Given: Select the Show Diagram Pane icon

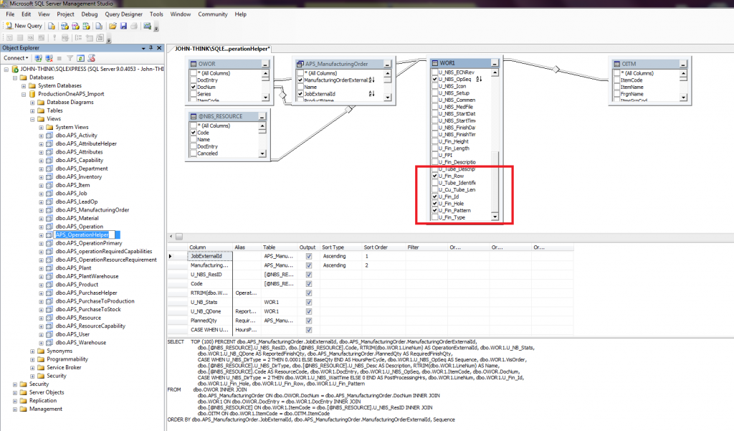Looking at the screenshot, I should (x=9, y=37).
